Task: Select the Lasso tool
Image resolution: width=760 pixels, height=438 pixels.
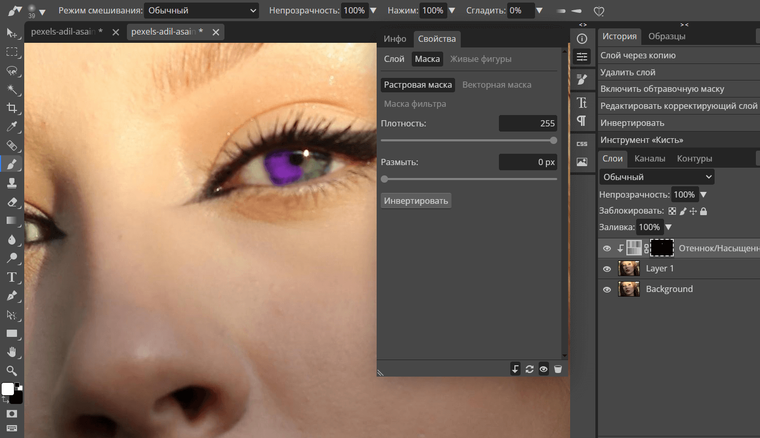Action: pyautogui.click(x=11, y=71)
